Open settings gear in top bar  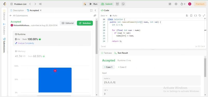pyautogui.click(x=176, y=4)
